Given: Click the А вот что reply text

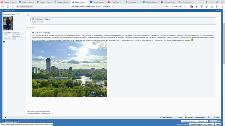Looking at the screenshot, I should 31,28.
